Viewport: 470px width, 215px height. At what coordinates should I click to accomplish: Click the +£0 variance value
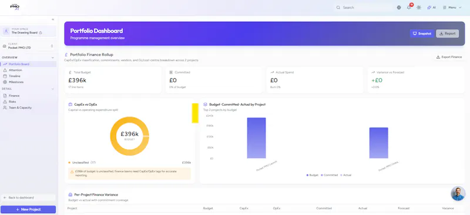(377, 80)
